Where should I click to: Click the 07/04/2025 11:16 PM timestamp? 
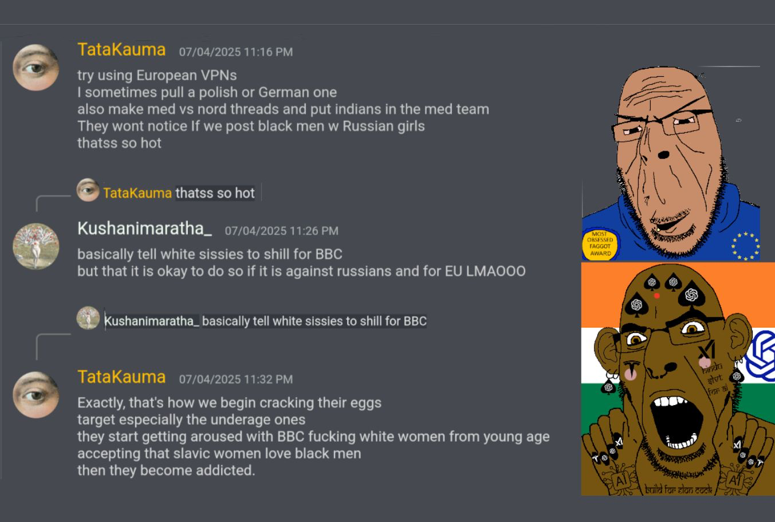pyautogui.click(x=236, y=52)
